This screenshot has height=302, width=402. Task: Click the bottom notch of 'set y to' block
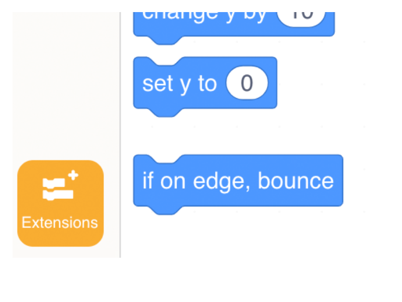coord(166,112)
